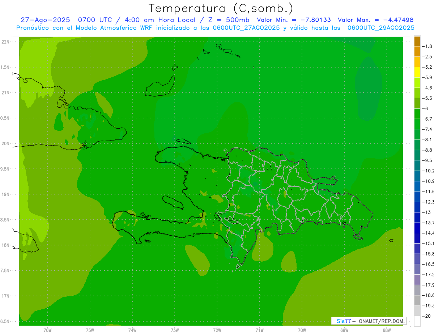Click the "-18.6" color scale value

click(428, 295)
